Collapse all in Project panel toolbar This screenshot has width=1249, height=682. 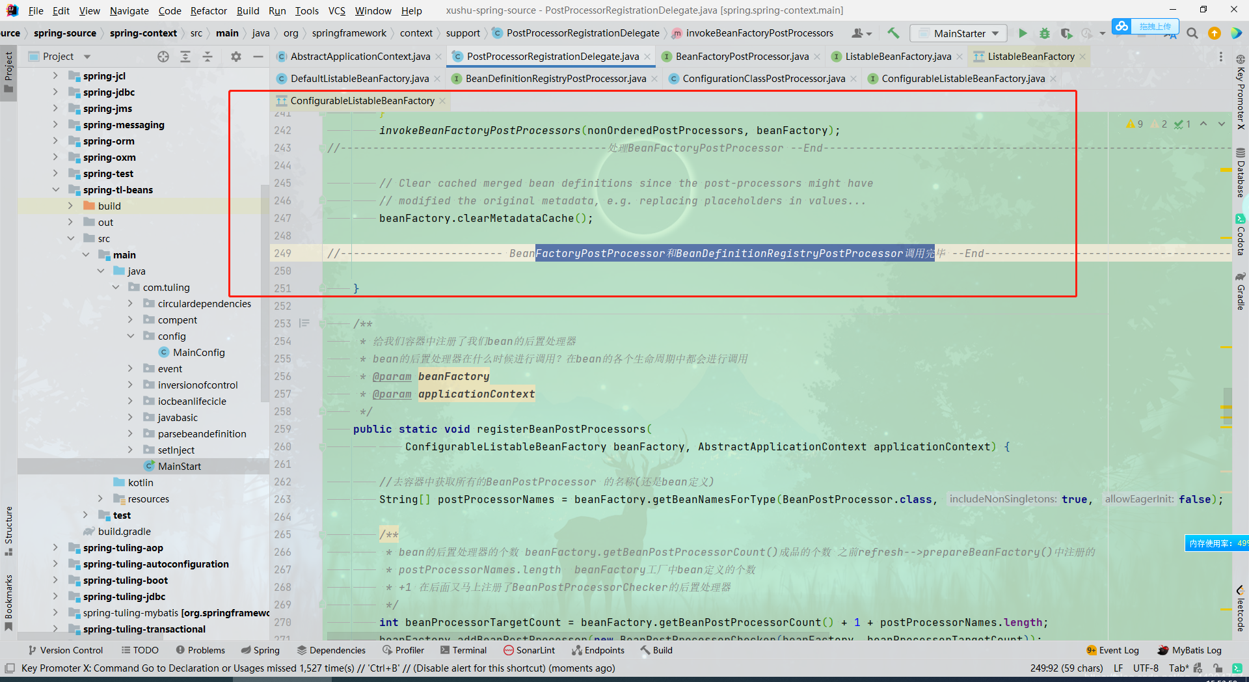(208, 57)
